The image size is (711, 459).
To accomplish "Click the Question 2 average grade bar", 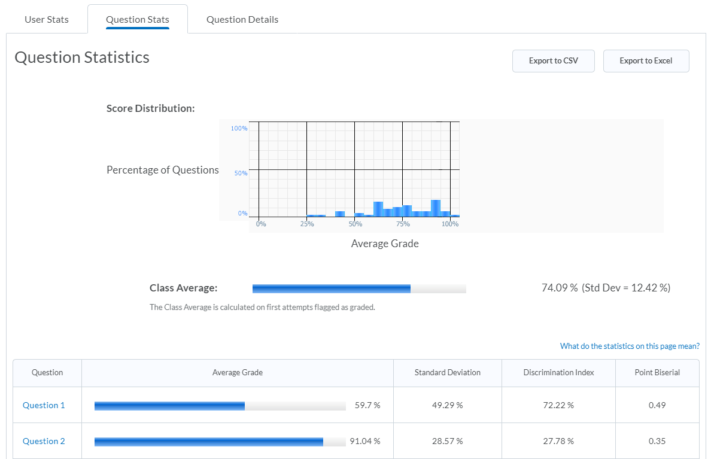I will pyautogui.click(x=220, y=442).
